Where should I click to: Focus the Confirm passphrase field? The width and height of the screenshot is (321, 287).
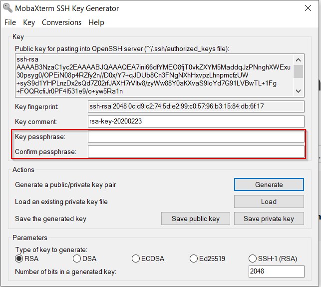tap(196, 151)
